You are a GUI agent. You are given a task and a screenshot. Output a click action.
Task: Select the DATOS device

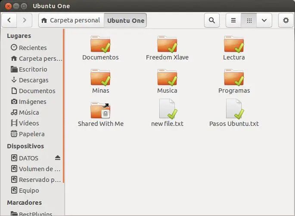coord(32,158)
